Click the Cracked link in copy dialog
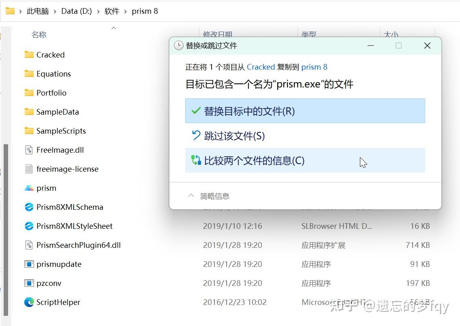 (261, 67)
